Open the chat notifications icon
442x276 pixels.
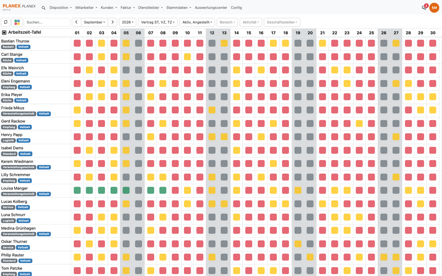click(424, 7)
